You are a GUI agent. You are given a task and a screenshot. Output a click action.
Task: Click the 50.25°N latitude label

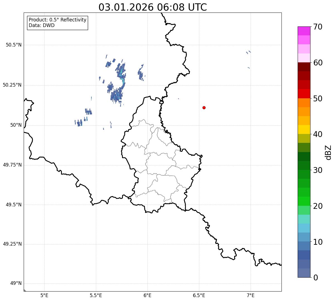point(12,85)
